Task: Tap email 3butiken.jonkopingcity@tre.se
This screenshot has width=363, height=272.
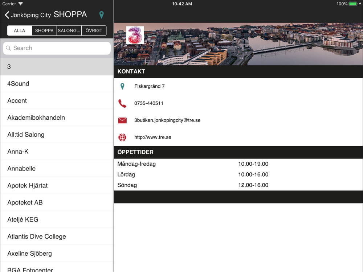Action: pyautogui.click(x=167, y=120)
